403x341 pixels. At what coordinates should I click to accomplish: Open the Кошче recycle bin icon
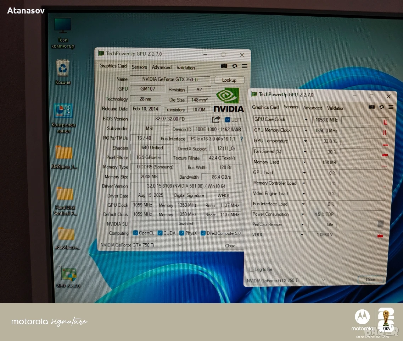coord(63,72)
